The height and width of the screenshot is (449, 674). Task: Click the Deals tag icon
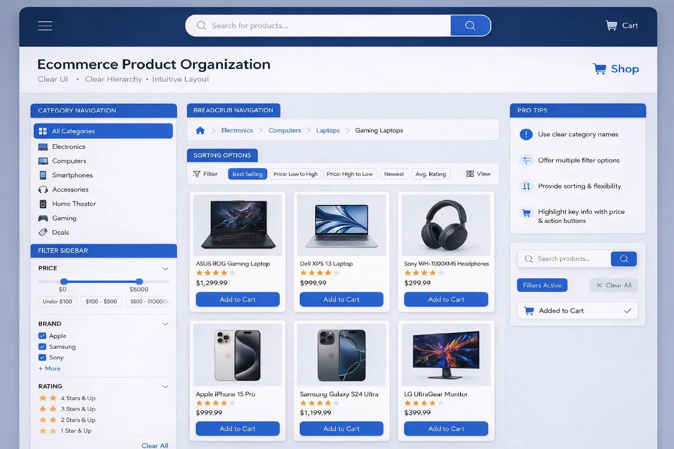point(43,232)
